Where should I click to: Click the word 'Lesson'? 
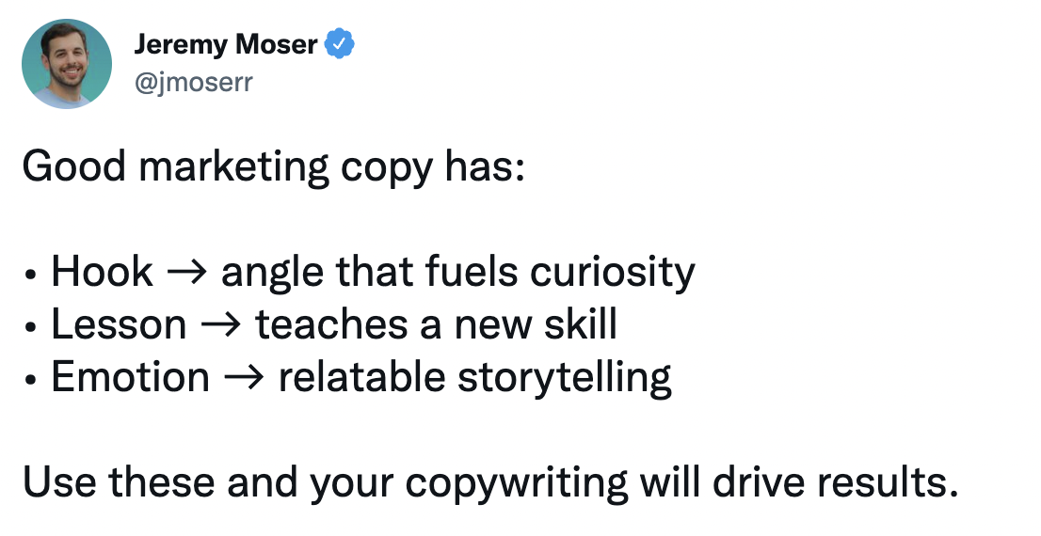[119, 325]
